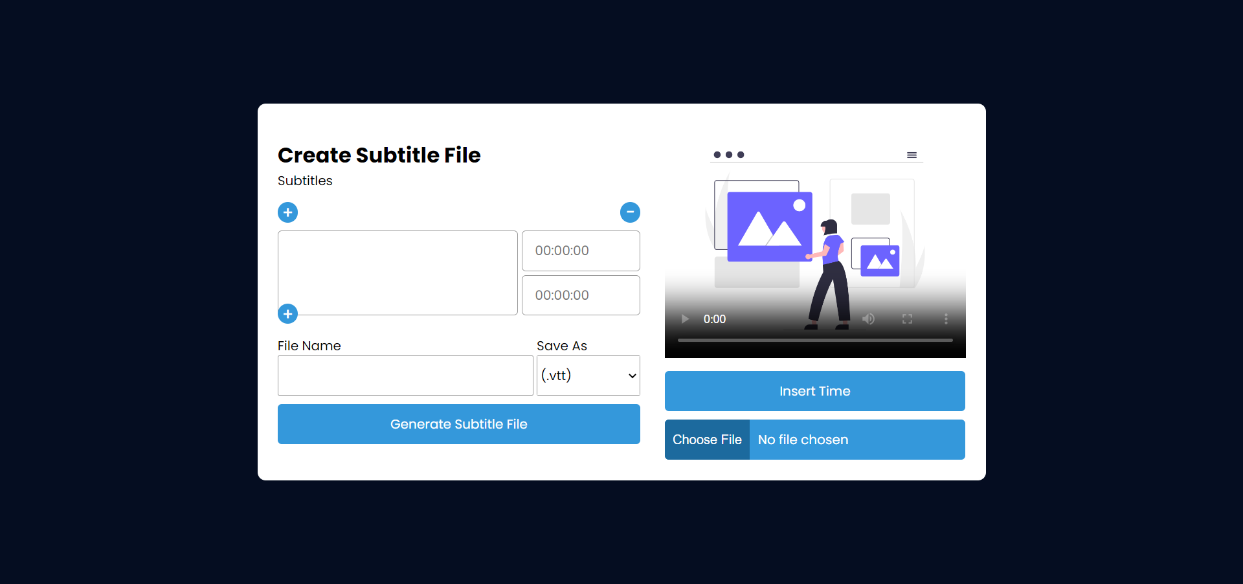Screen dimensions: 1243x584
Task: Click the purple image illustration in the video
Action: tap(769, 227)
